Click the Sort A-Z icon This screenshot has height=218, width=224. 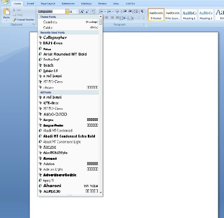pyautogui.click(x=136, y=12)
